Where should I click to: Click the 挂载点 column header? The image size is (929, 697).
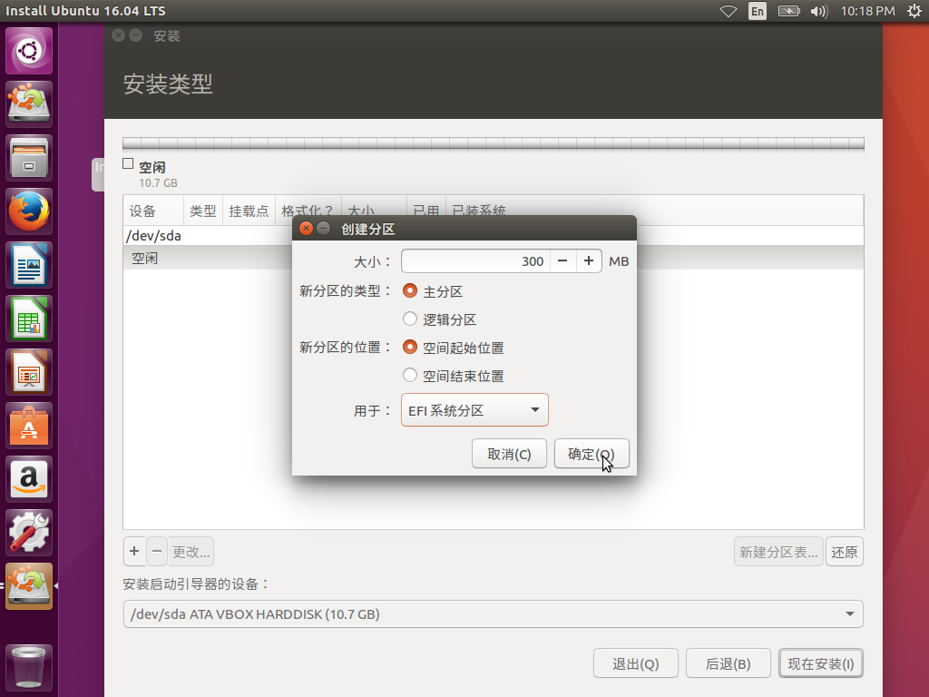click(249, 211)
